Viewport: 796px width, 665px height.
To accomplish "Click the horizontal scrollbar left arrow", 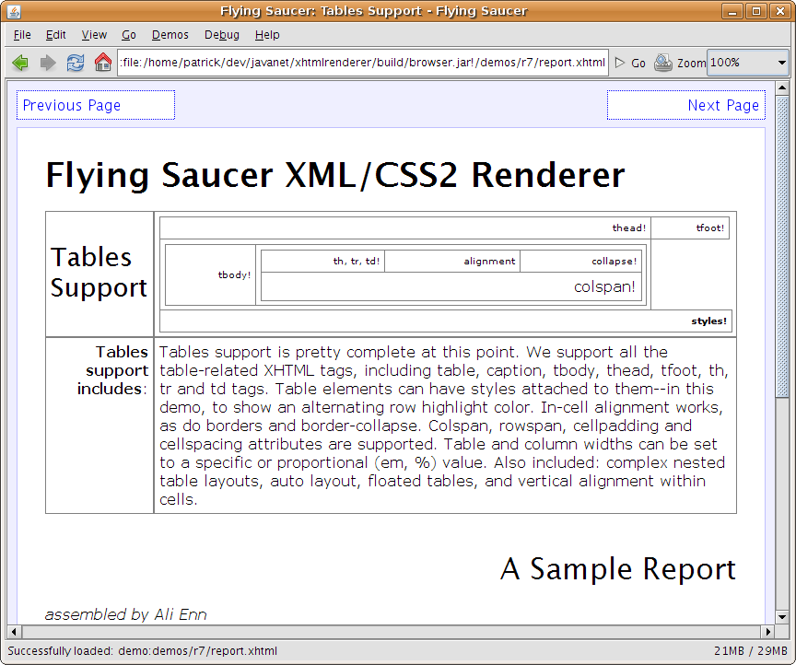I will [14, 632].
